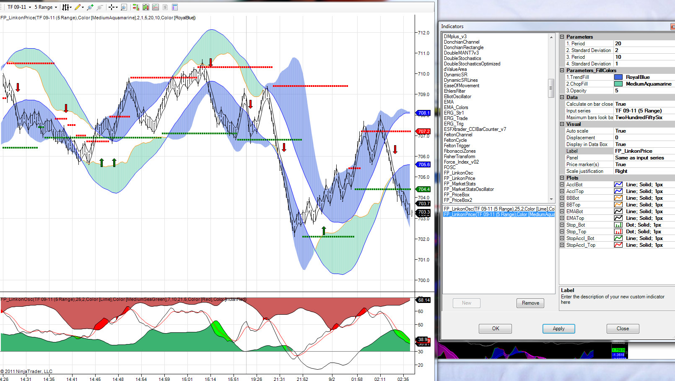Click the zoom in magnifier icon

(90, 7)
